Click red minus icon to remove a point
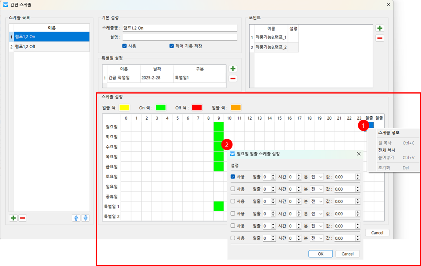The image size is (421, 266). (x=380, y=38)
